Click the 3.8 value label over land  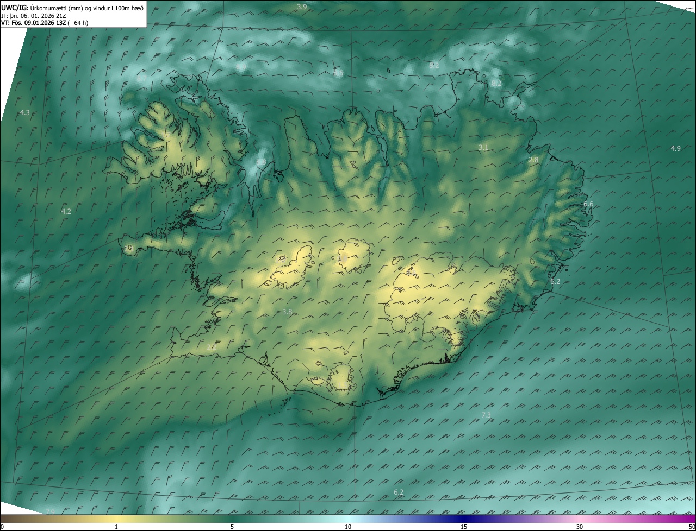pos(287,312)
